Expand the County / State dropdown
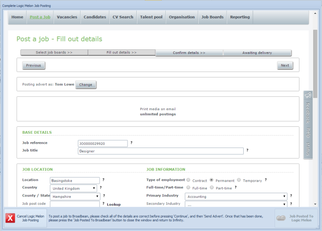Image resolution: width=322 pixels, height=231 pixels. point(75,196)
